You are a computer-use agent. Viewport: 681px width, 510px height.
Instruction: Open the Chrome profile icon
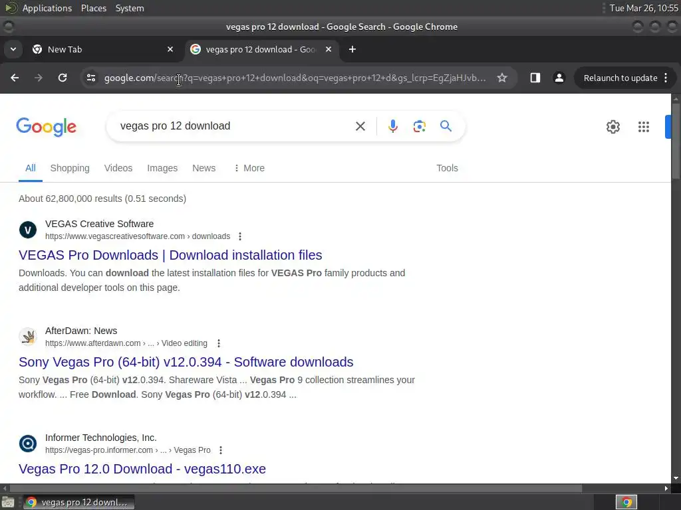coord(559,78)
